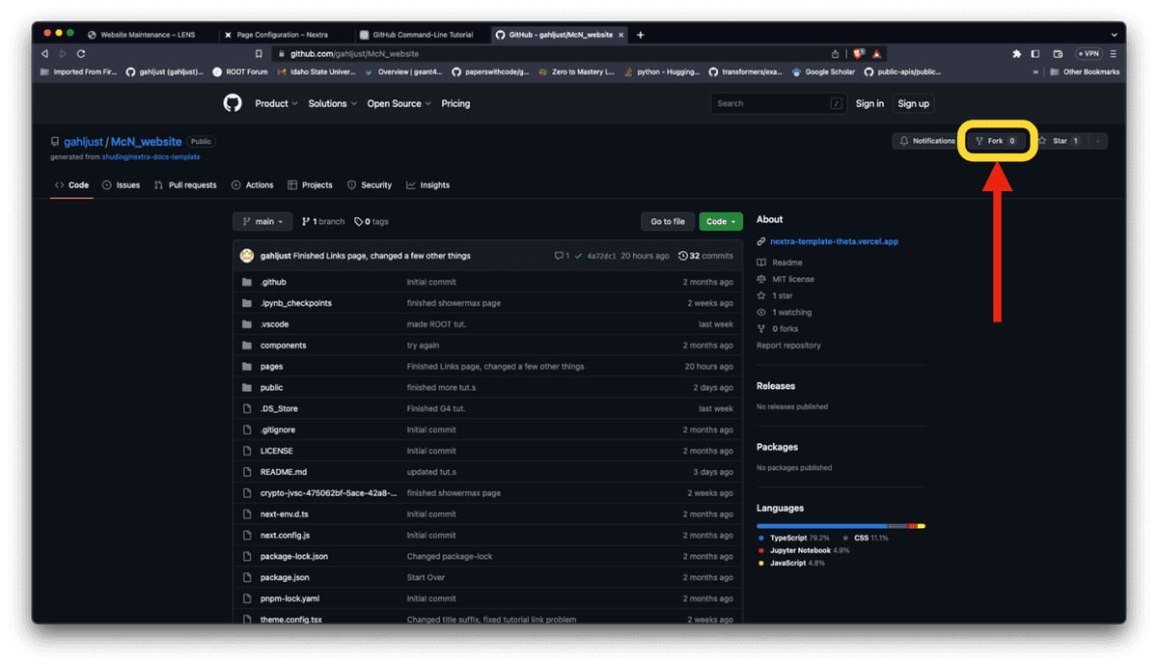The height and width of the screenshot is (666, 1158).
Task: Expand the Solutions menu
Action: point(333,103)
